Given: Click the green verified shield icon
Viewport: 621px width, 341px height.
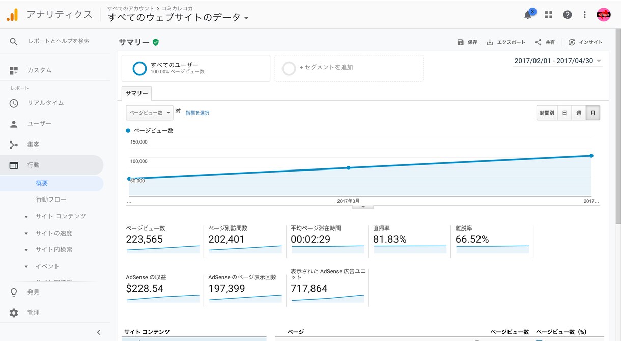Looking at the screenshot, I should coord(156,42).
